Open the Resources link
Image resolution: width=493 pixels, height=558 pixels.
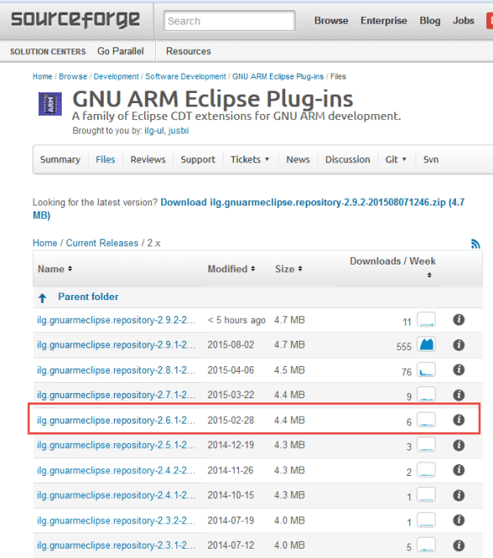[x=188, y=52]
